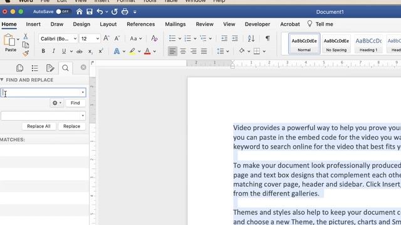This screenshot has width=401, height=225.
Task: Show paragraph marks with pilcrow icon
Action: pyautogui.click(x=268, y=38)
